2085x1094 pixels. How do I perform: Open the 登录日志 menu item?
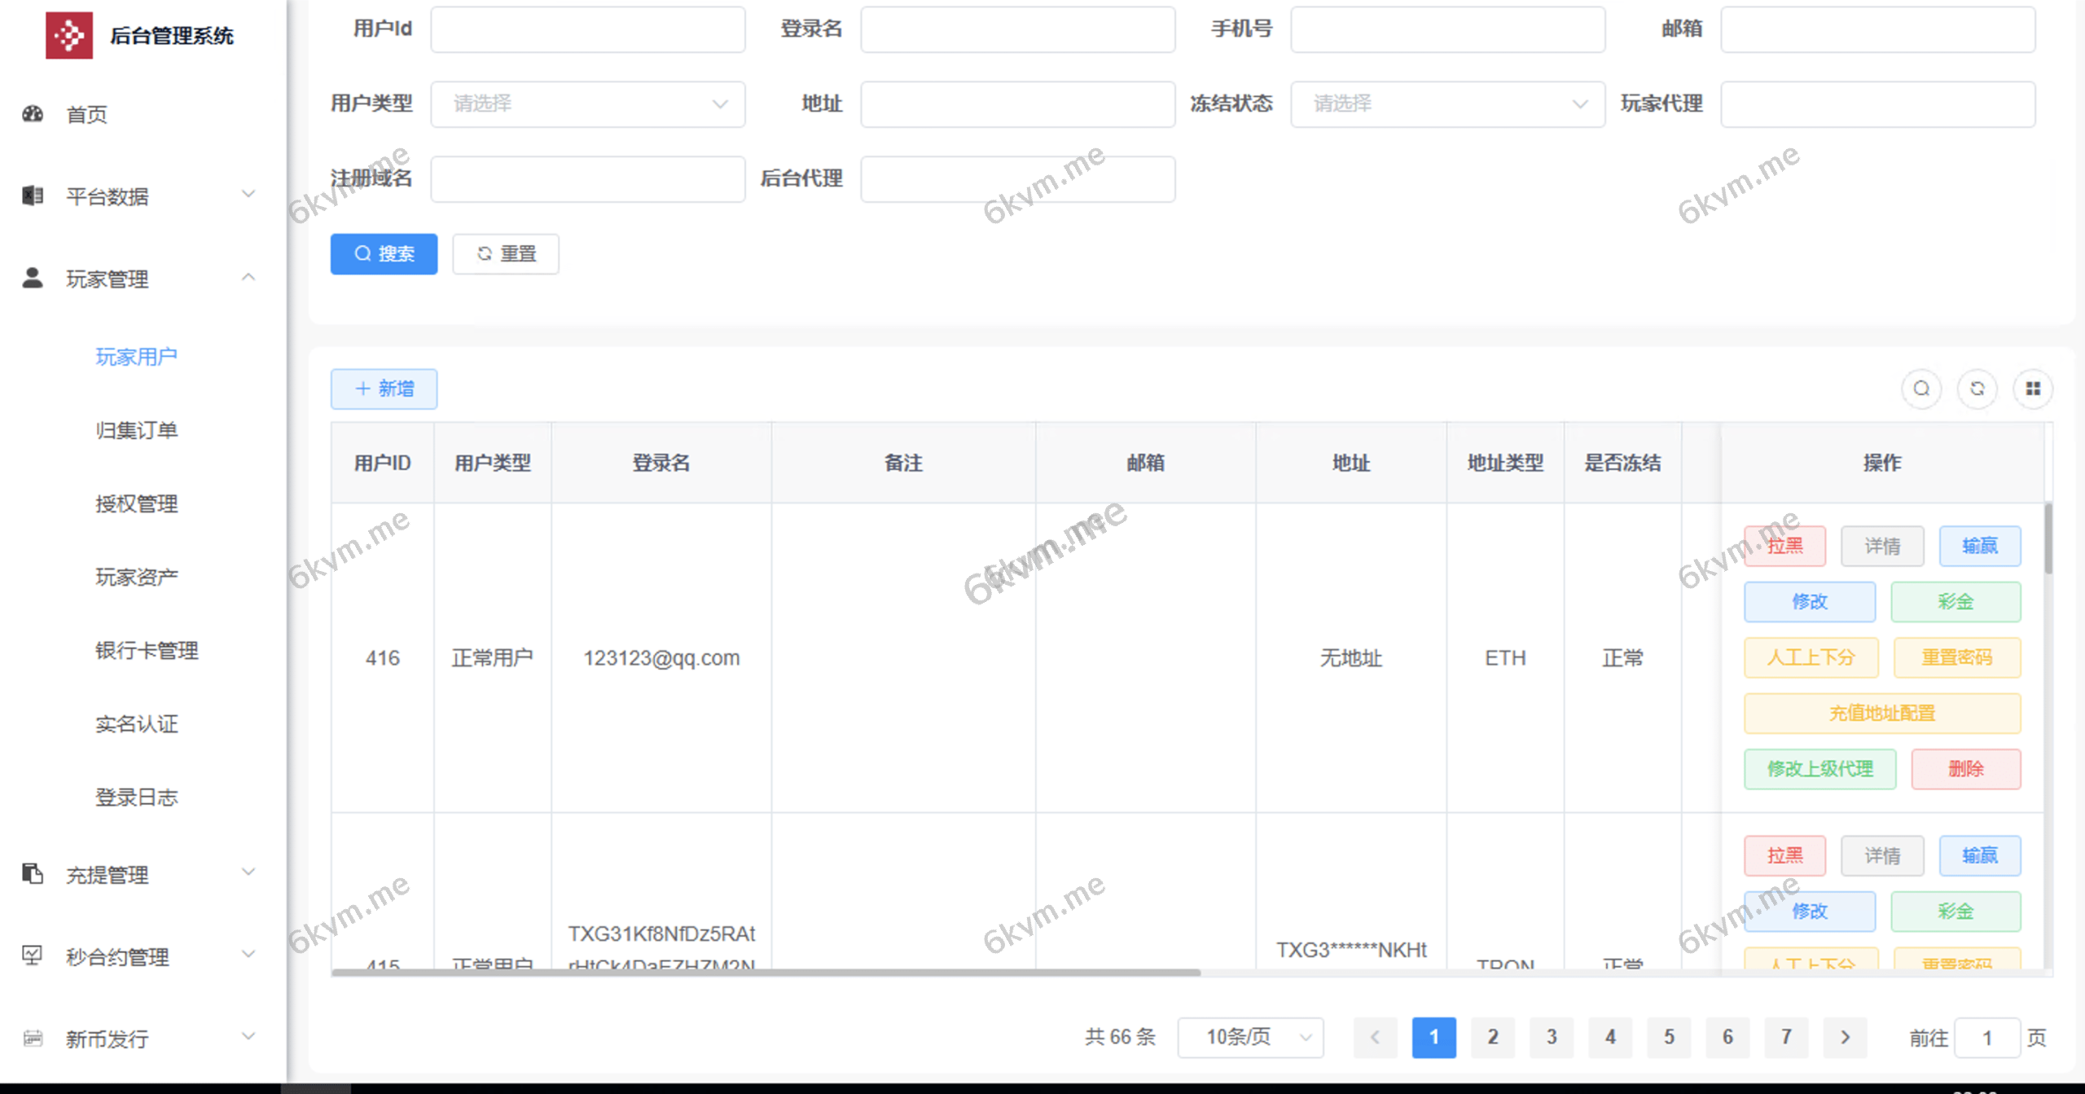pos(137,797)
